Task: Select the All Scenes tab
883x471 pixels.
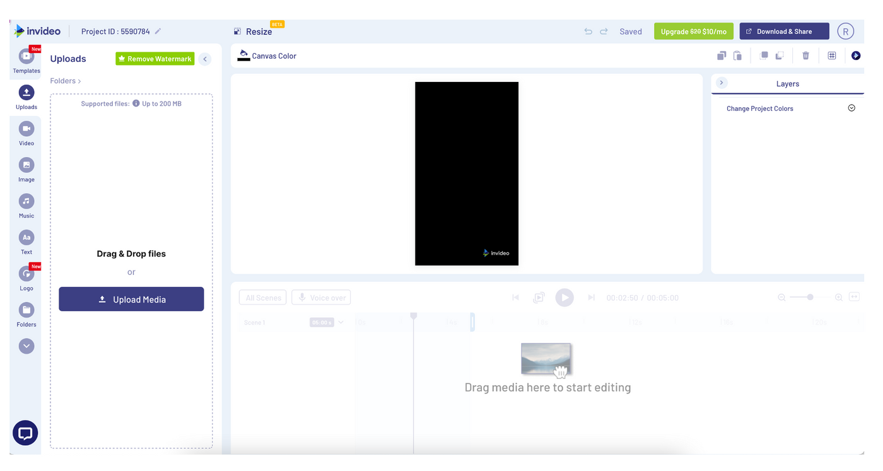Action: click(x=262, y=297)
